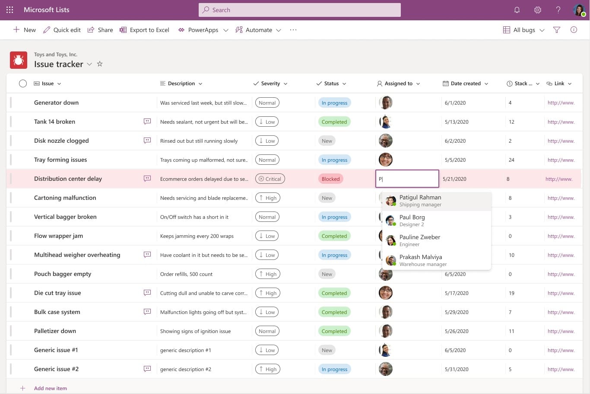Open the comment icon on Tank 14 broken
Viewport: 590px width, 394px height.
(x=147, y=122)
